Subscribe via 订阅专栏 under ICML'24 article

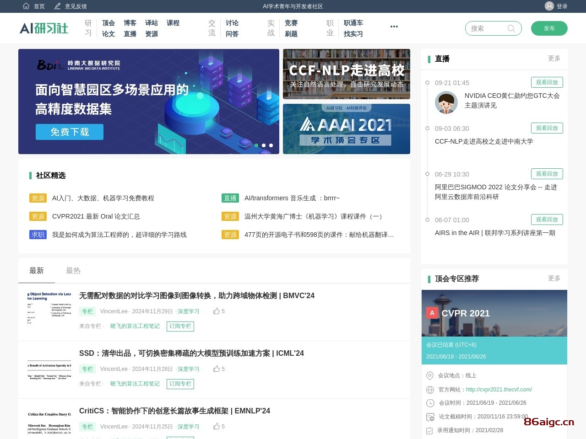point(180,384)
